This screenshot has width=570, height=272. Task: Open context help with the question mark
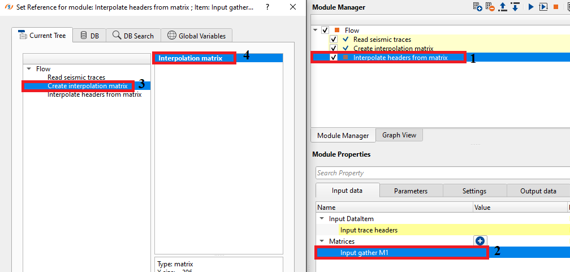coord(267,7)
